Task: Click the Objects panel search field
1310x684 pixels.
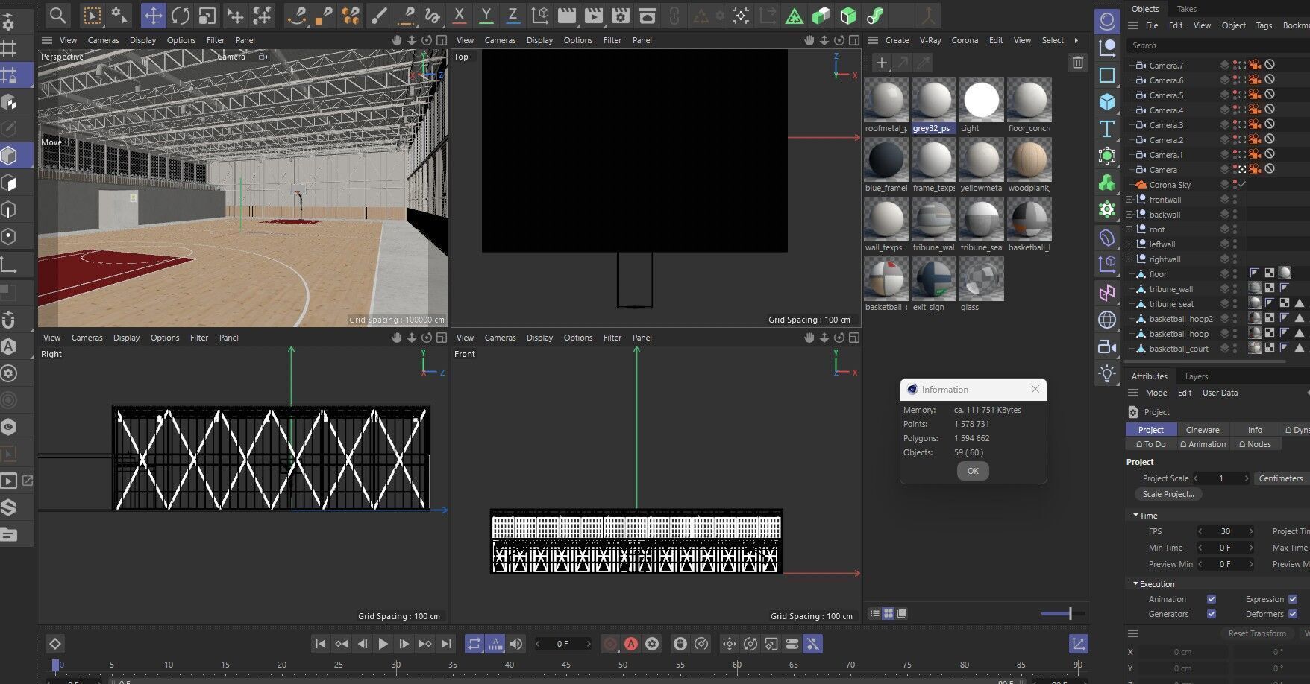Action: 1217,45
